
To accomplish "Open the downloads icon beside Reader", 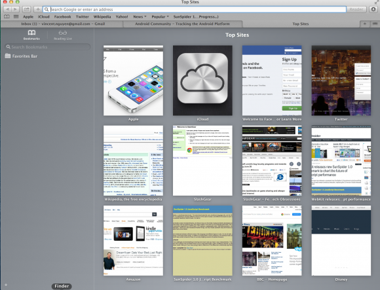I will click(373, 9).
